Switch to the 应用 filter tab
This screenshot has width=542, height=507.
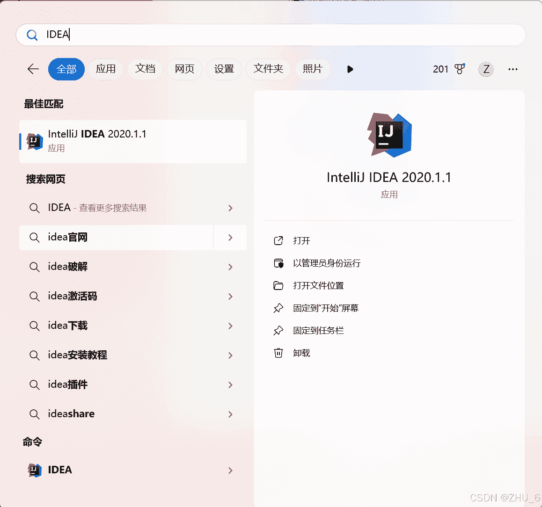[106, 69]
